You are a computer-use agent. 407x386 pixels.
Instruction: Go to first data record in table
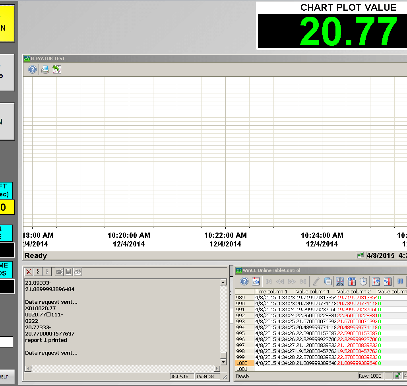pyautogui.click(x=269, y=281)
